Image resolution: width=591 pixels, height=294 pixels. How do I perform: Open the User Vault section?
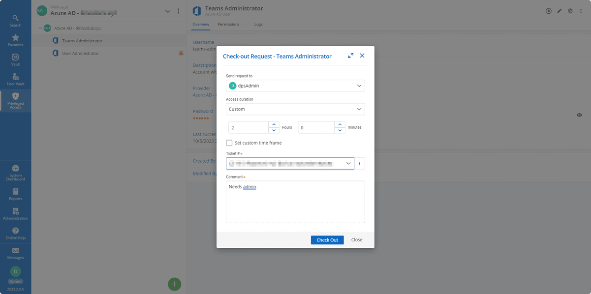click(x=15, y=78)
